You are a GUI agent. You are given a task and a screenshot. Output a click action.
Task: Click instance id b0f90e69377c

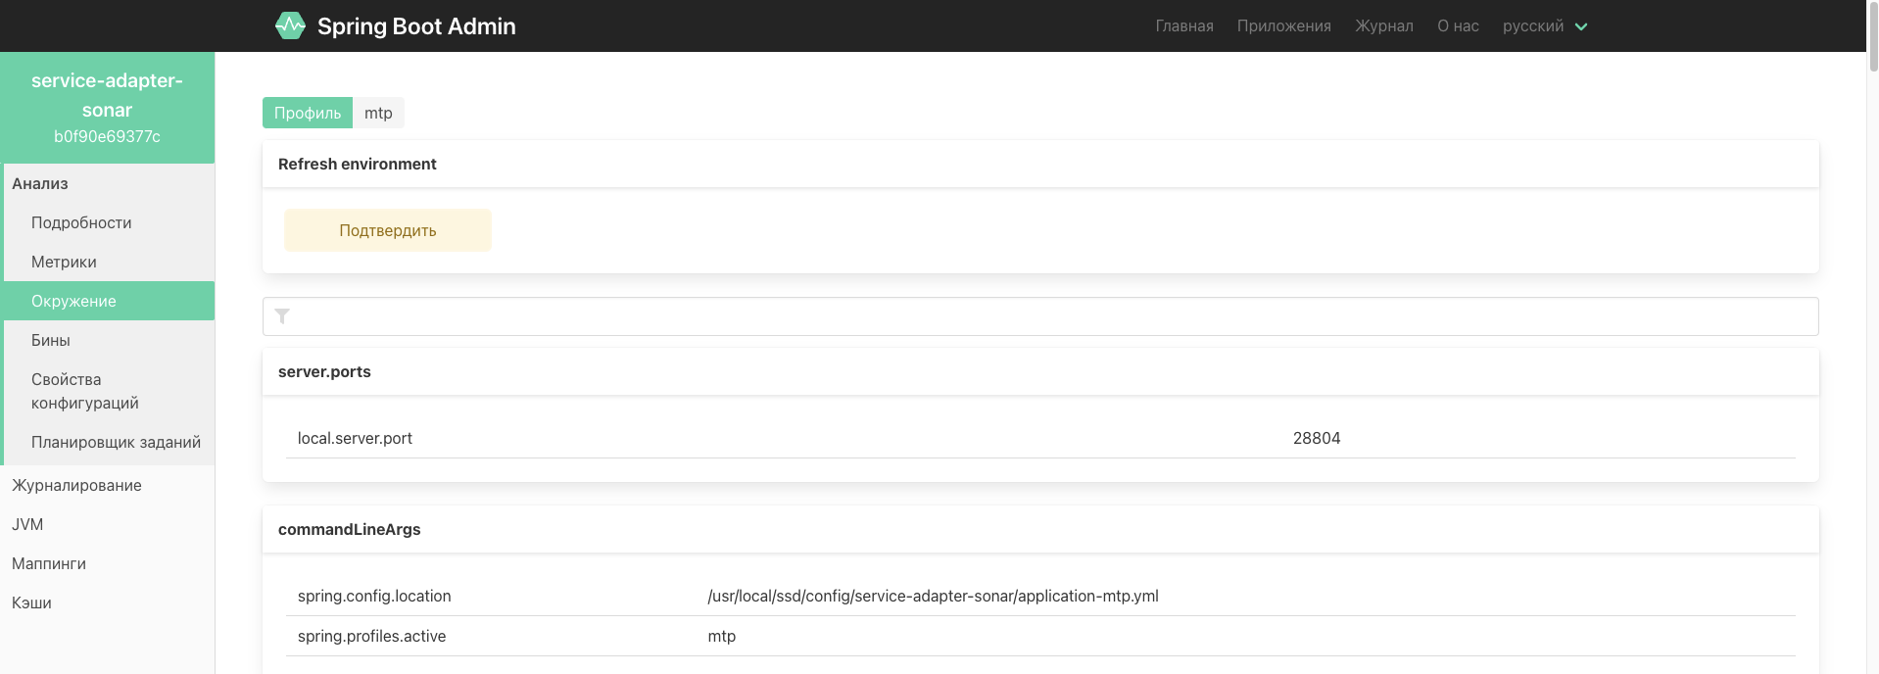[107, 136]
